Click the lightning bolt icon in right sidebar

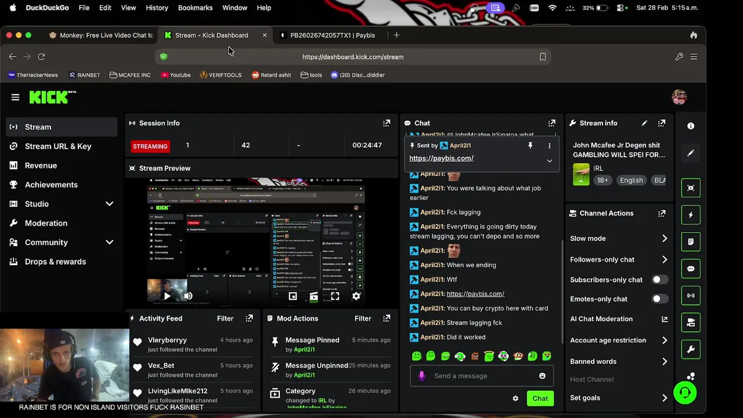[691, 215]
